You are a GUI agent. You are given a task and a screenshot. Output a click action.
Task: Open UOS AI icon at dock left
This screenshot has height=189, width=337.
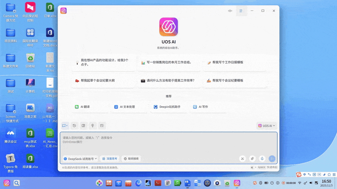(x=7, y=183)
